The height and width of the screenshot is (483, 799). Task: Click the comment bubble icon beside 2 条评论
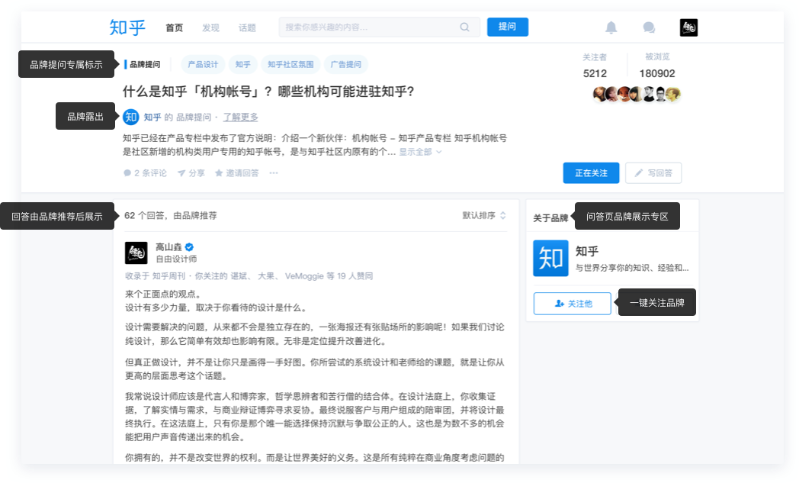point(127,172)
